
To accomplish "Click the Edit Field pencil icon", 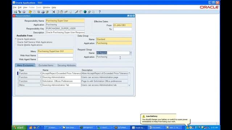I will click(x=76, y=12).
